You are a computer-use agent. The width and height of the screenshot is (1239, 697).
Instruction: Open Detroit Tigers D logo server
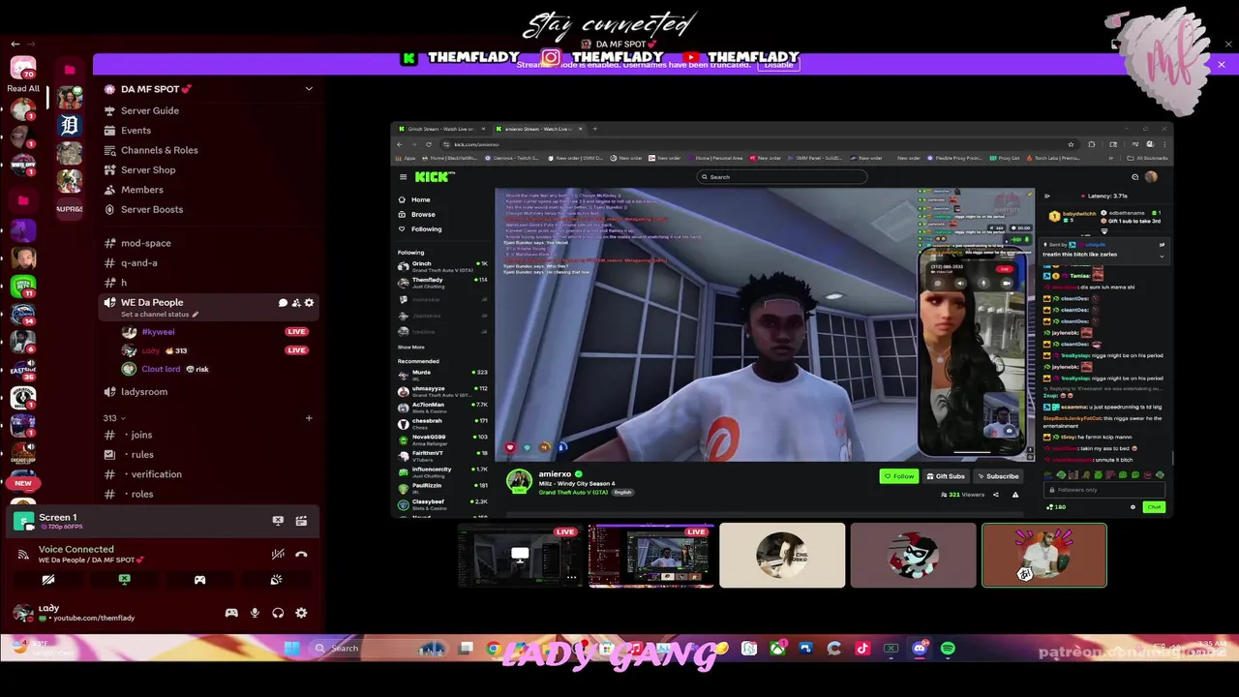69,126
